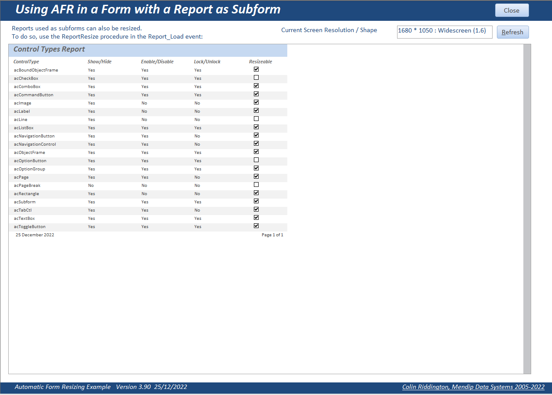This screenshot has width=552, height=395.
Task: Select the acSubform row label
Action: click(24, 202)
